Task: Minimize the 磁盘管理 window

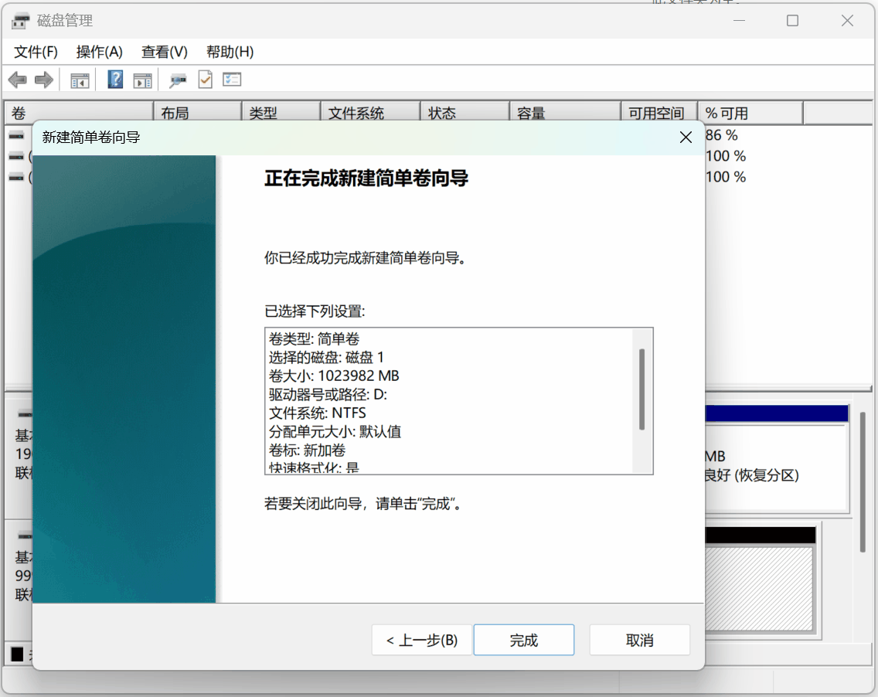Action: pos(739,21)
